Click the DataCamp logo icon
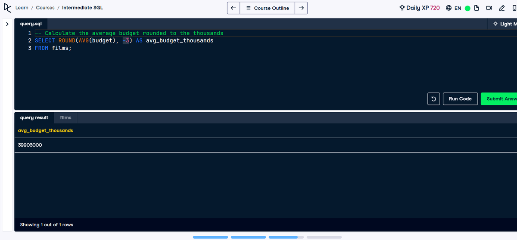517x240 pixels. [7, 8]
